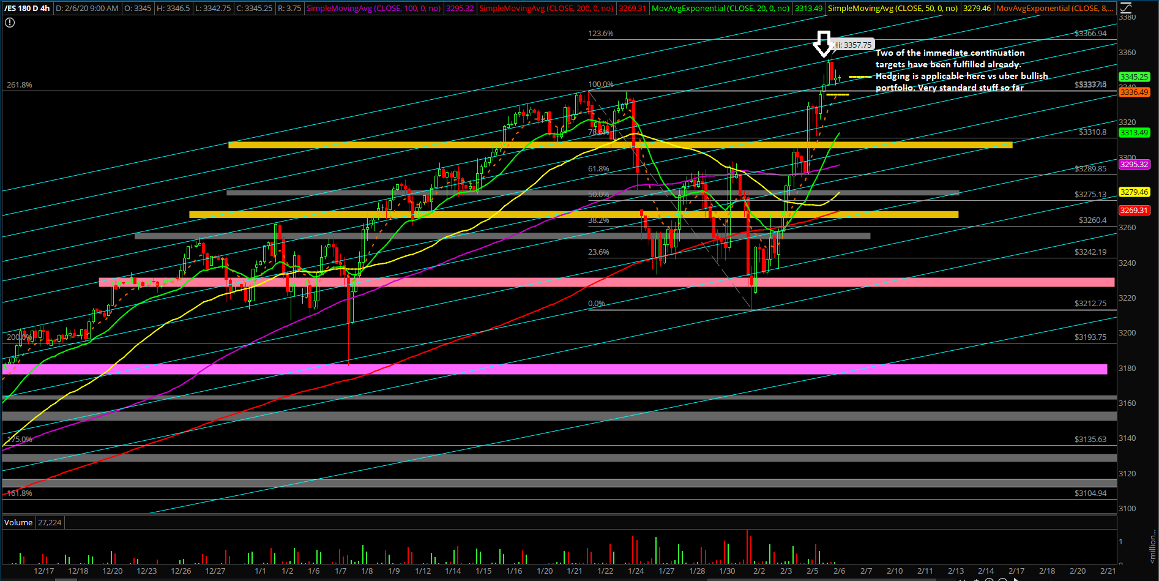Click the Hi: 3357.75 high price bubble

(x=852, y=45)
